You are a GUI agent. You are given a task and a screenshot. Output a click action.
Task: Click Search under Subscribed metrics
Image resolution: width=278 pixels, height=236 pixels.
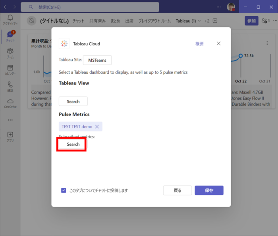coord(73,144)
